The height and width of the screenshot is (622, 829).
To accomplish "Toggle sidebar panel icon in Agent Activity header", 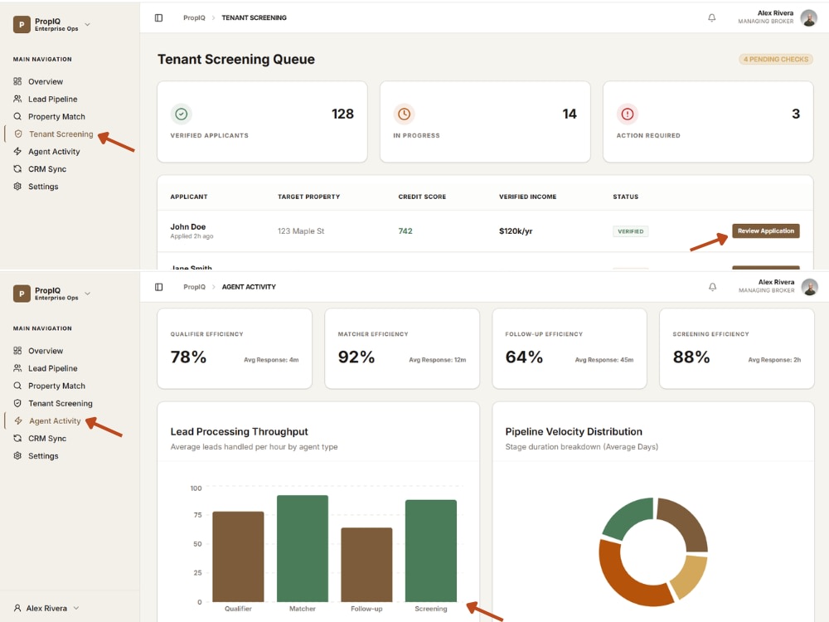I will tap(158, 287).
